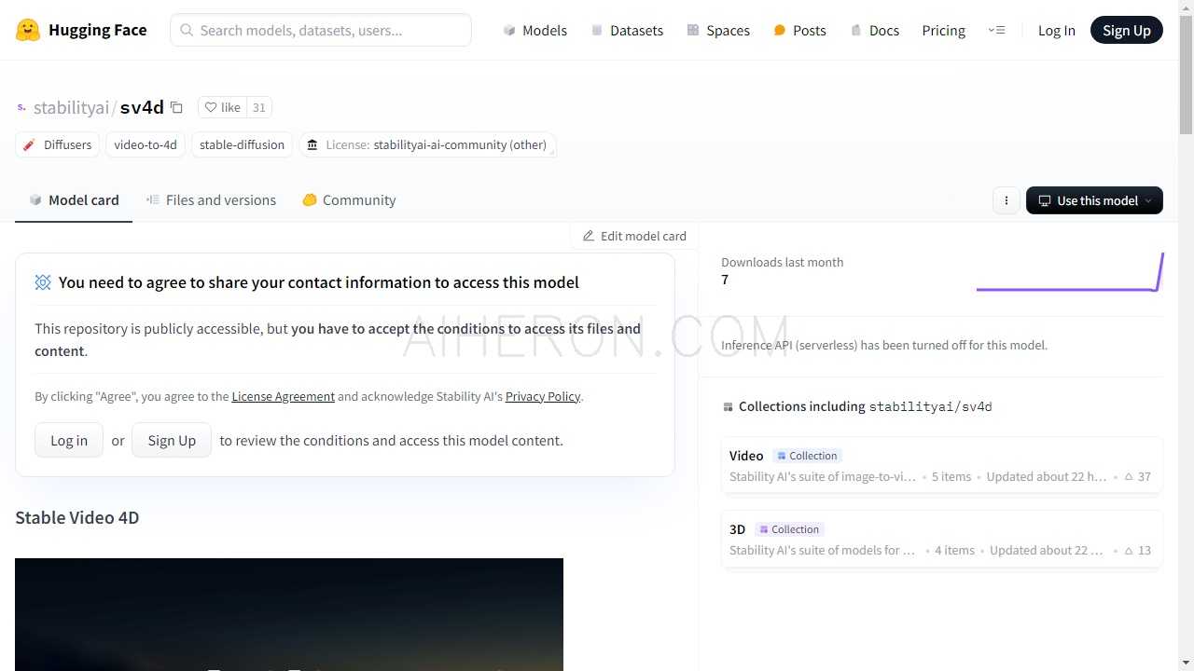1194x671 pixels.
Task: Open the three-dot more options menu
Action: click(1006, 200)
